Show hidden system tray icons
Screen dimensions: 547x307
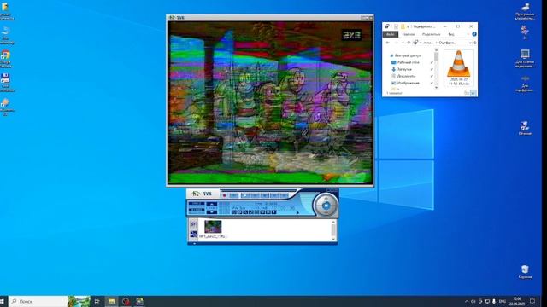point(467,301)
